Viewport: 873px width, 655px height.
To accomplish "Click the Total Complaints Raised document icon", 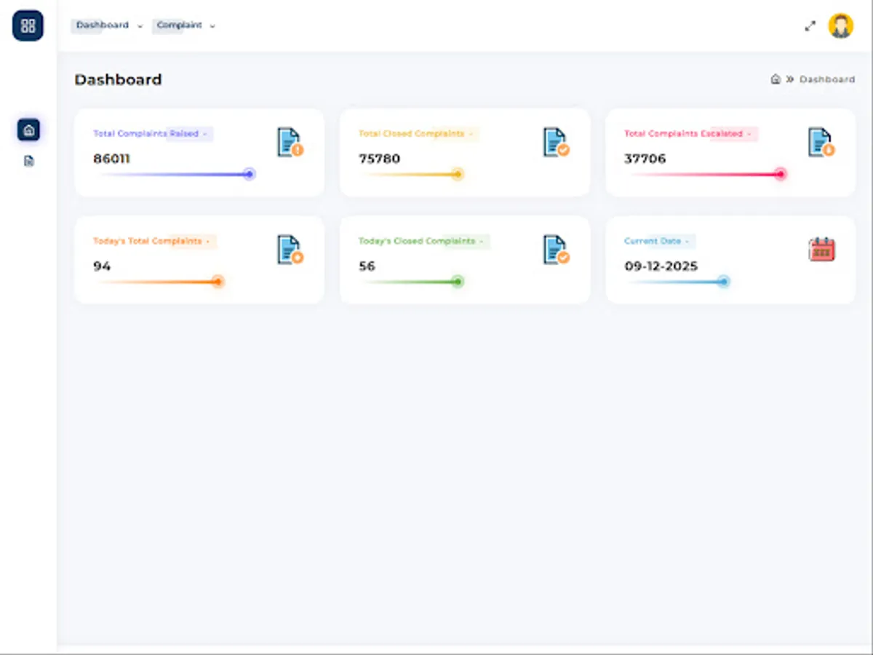I will (290, 141).
